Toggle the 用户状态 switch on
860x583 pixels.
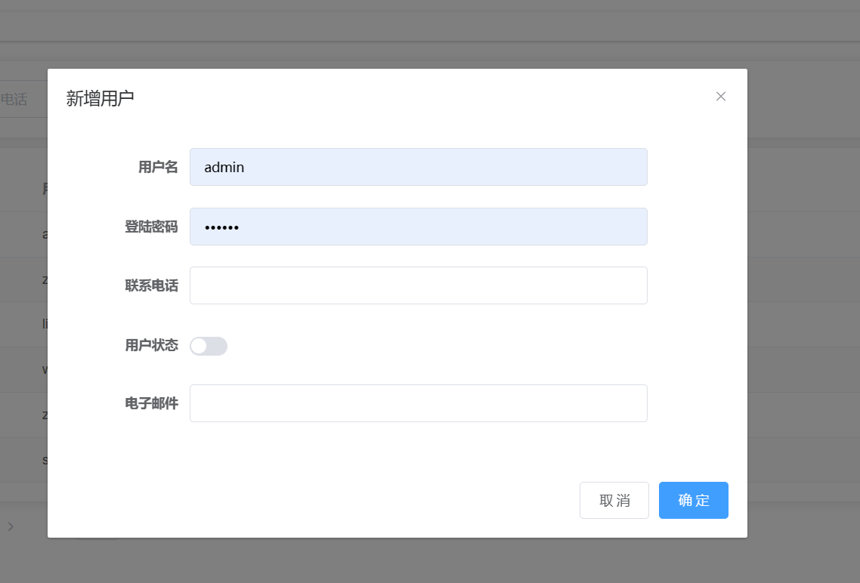[x=209, y=346]
